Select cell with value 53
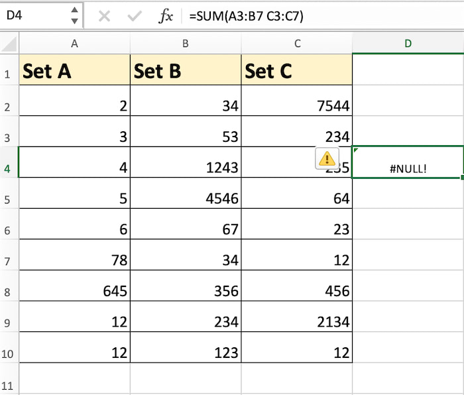 point(186,131)
